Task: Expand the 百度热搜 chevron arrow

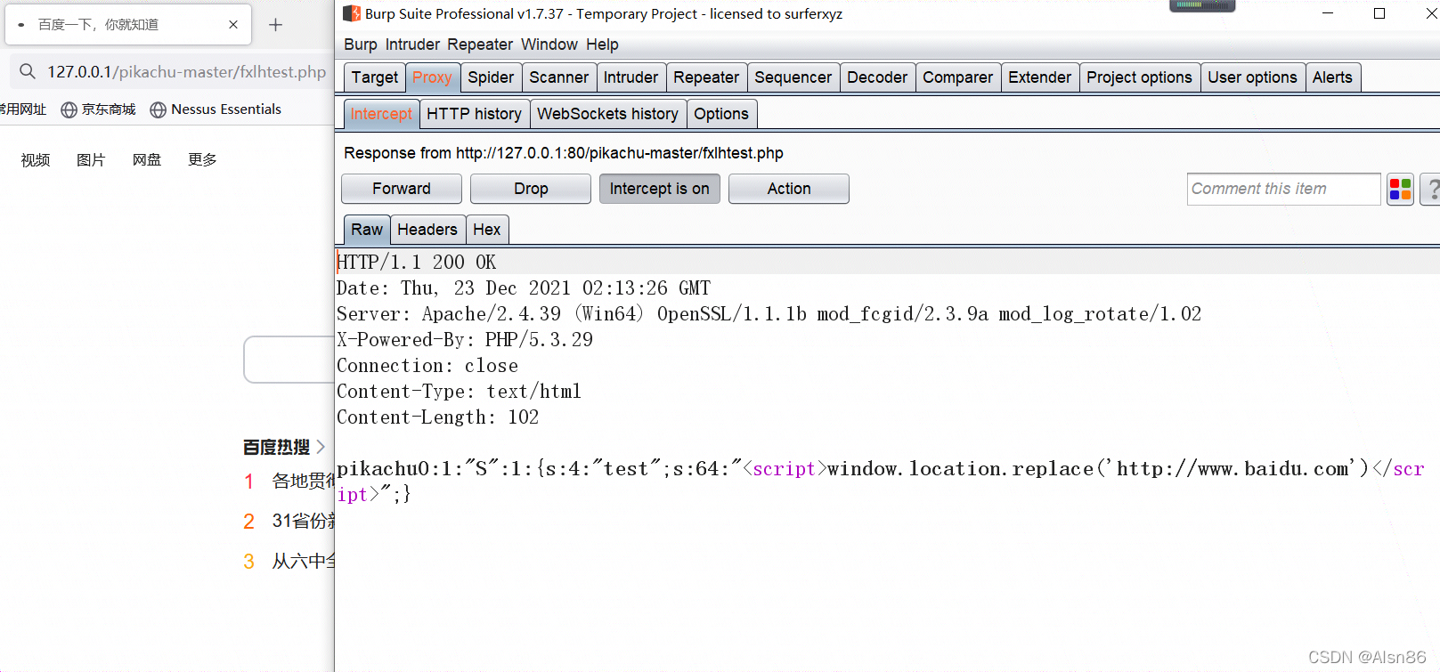Action: 321,447
